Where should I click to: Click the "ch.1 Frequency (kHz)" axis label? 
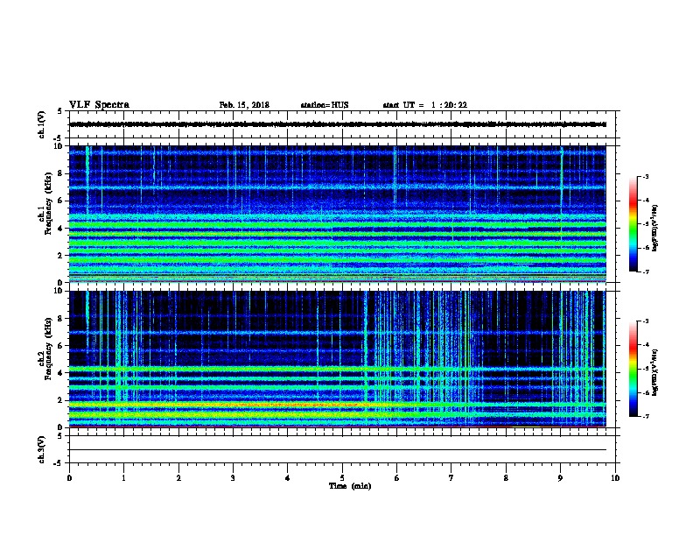coord(45,204)
